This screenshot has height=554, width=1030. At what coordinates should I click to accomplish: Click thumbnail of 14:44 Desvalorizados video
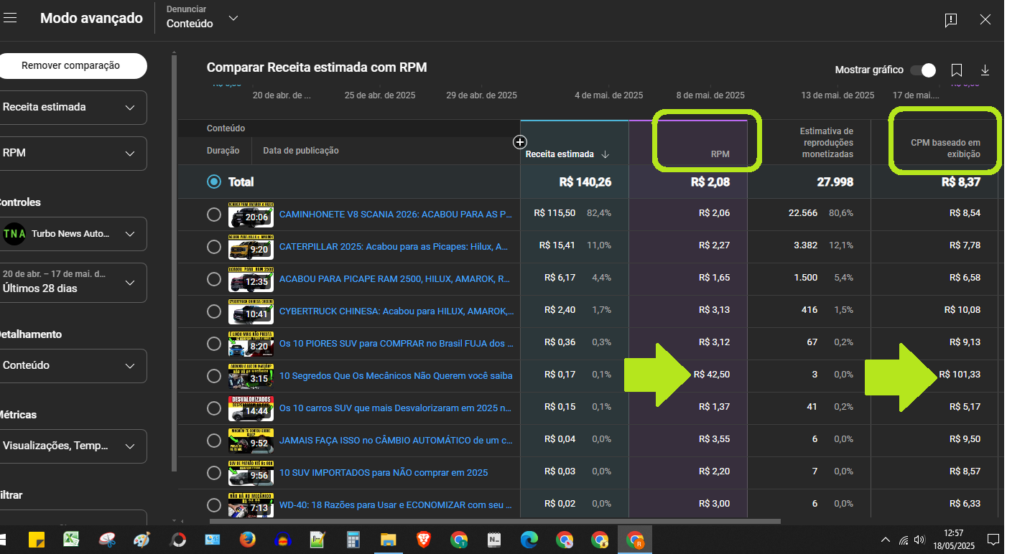(x=251, y=408)
